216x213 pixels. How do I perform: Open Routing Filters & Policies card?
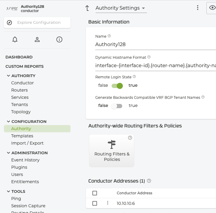coord(112,151)
